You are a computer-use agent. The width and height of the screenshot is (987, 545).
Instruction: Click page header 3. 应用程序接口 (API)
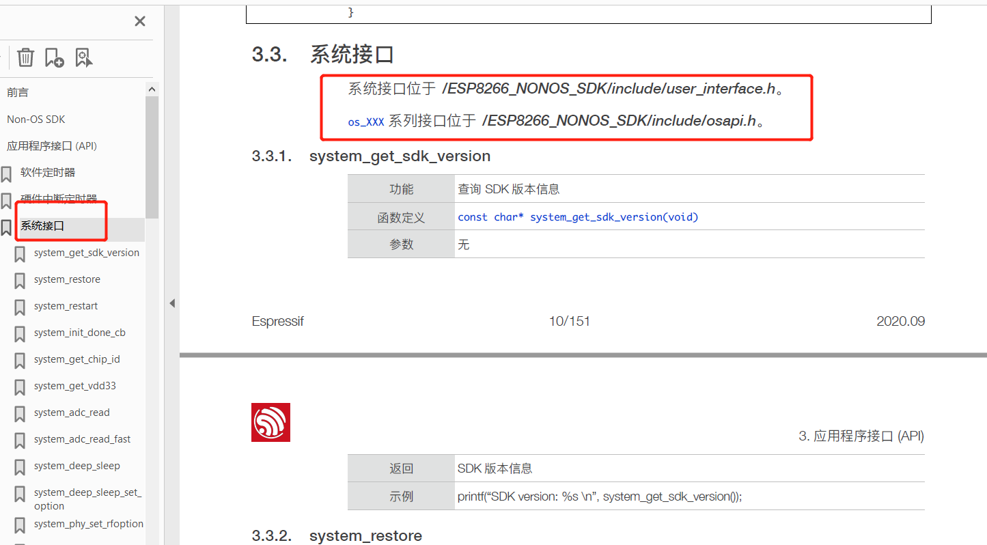pyautogui.click(x=861, y=436)
